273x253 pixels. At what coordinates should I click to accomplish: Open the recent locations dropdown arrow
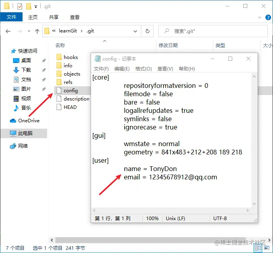(x=29, y=31)
